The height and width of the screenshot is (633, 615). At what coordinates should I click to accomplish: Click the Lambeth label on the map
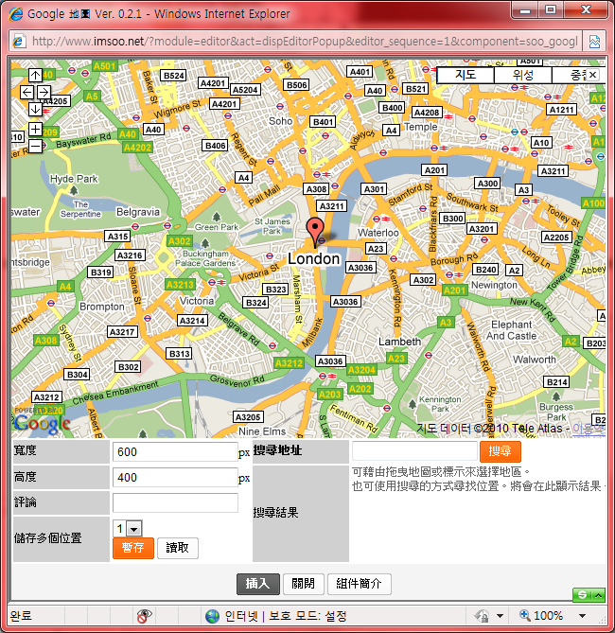399,342
